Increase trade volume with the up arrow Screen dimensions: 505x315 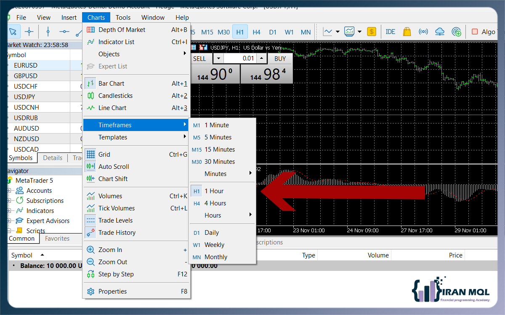pos(261,59)
